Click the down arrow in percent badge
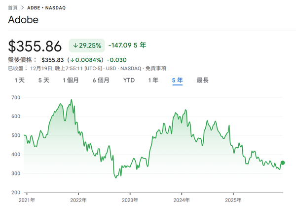Image resolution: width=296 pixels, height=208 pixels. (x=75, y=45)
